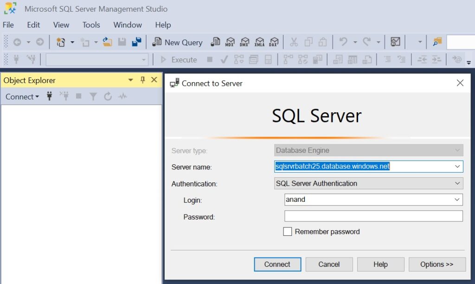This screenshot has width=475, height=284.
Task: Click the Activity Monitor pulse icon in Object Explorer
Action: point(122,97)
